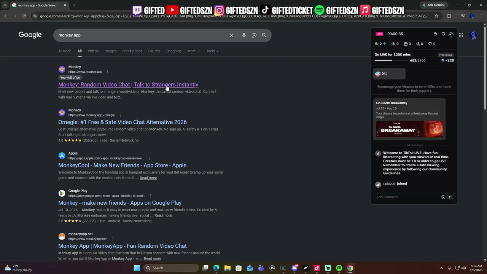The width and height of the screenshot is (487, 274).
Task: Open the Windows Start menu
Action: point(137,268)
